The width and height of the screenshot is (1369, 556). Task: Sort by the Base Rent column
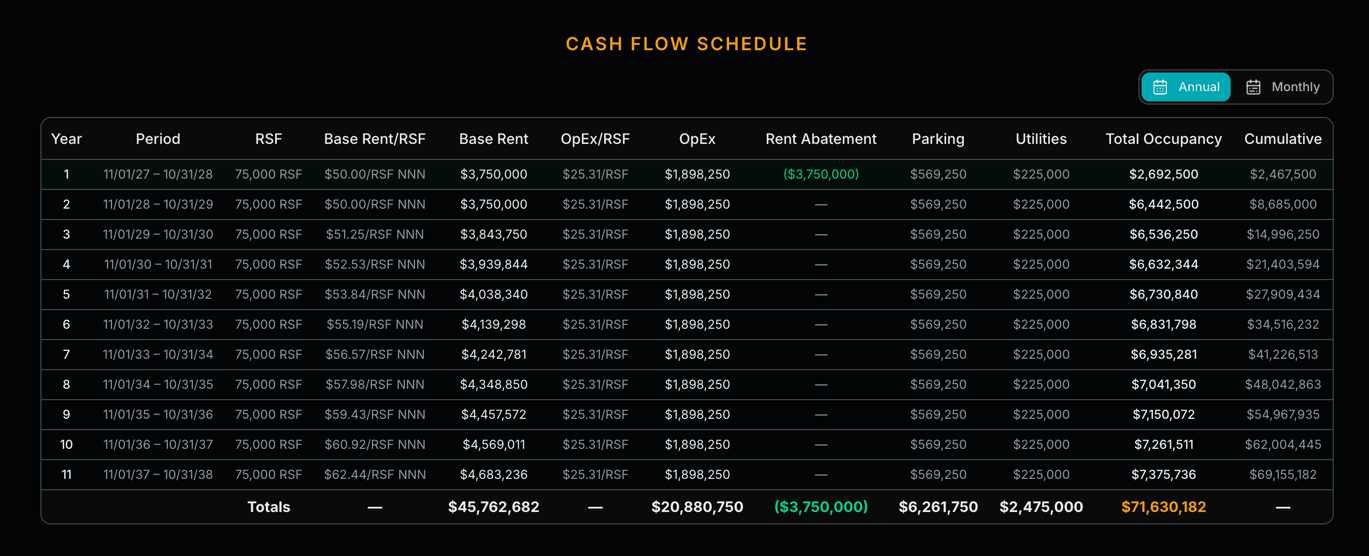pyautogui.click(x=493, y=139)
